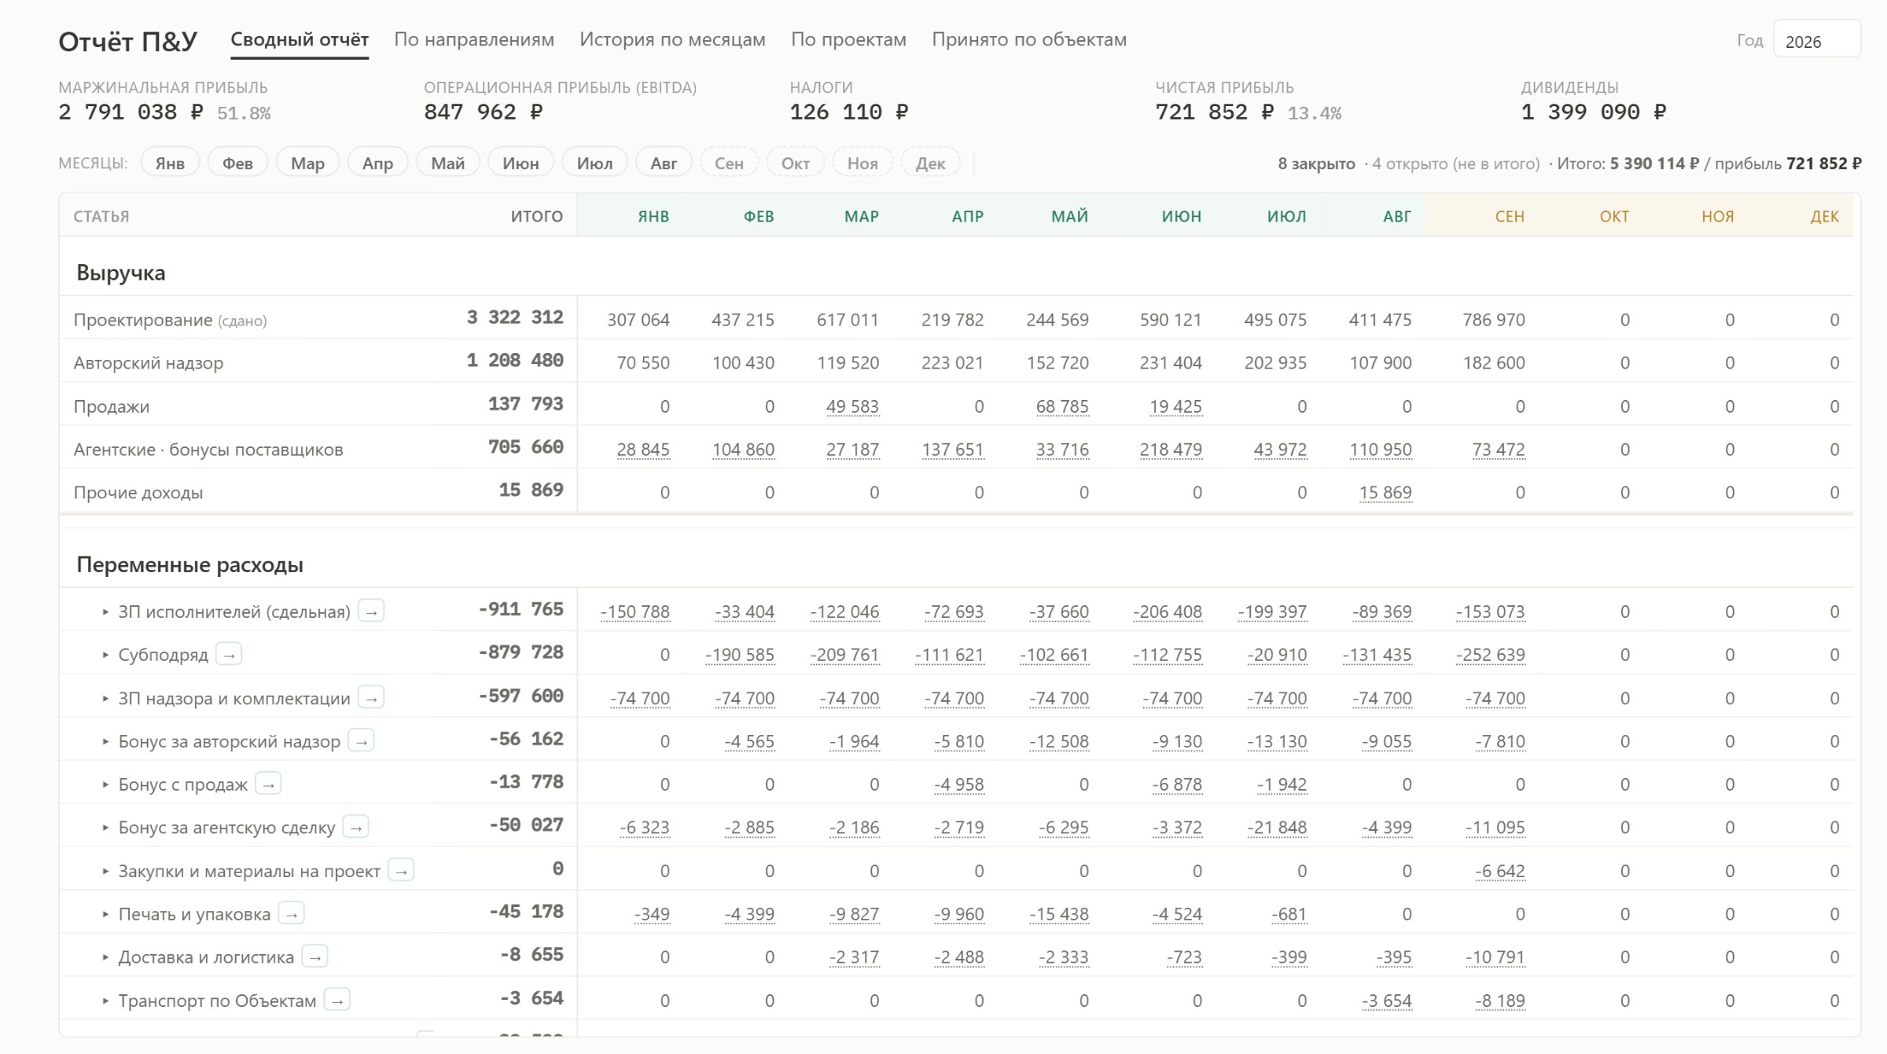This screenshot has height=1054, width=1887.
Task: Toggle the Июн month chip
Action: click(x=520, y=163)
